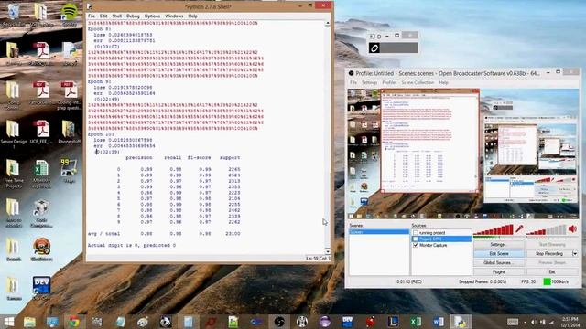Viewport: 586px width, 329px height.
Task: Uncheck the Monitor Capture source checkbox
Action: (x=415, y=246)
